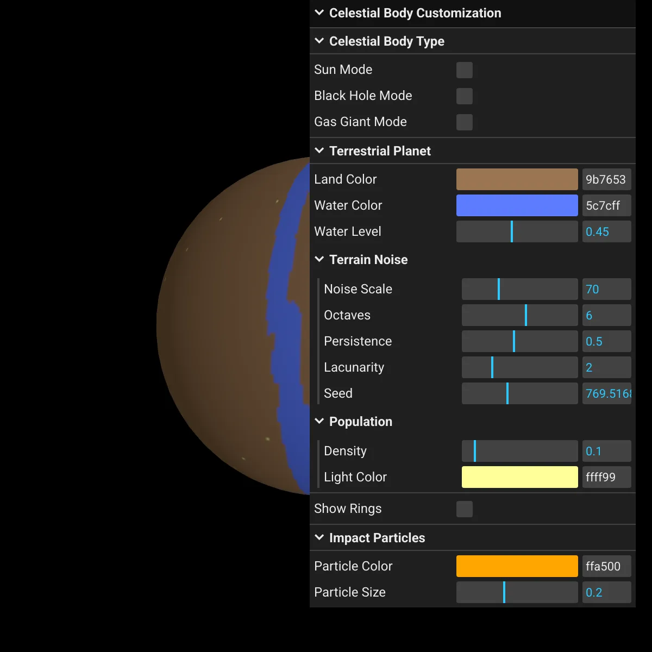The image size is (652, 652).
Task: Enable the Black Hole Mode checkbox
Action: click(x=465, y=96)
